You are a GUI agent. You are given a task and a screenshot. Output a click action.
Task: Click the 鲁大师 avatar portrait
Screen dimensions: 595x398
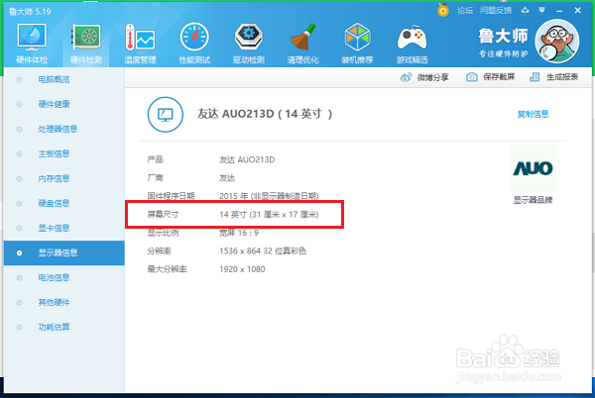[x=557, y=42]
